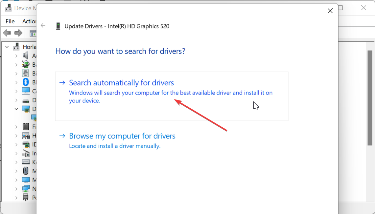Select the Display adapters icon in device tree
Screen dimensions: 375x214
coord(26,109)
